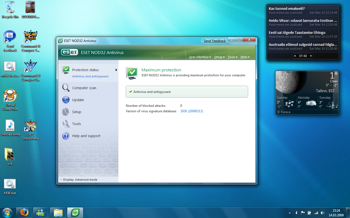350x218 pixels.
Task: Open C&C ShockWave desktop shortcut
Action: [x=30, y=129]
